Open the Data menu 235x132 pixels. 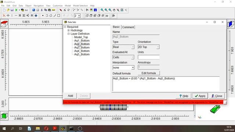(x=21, y=5)
